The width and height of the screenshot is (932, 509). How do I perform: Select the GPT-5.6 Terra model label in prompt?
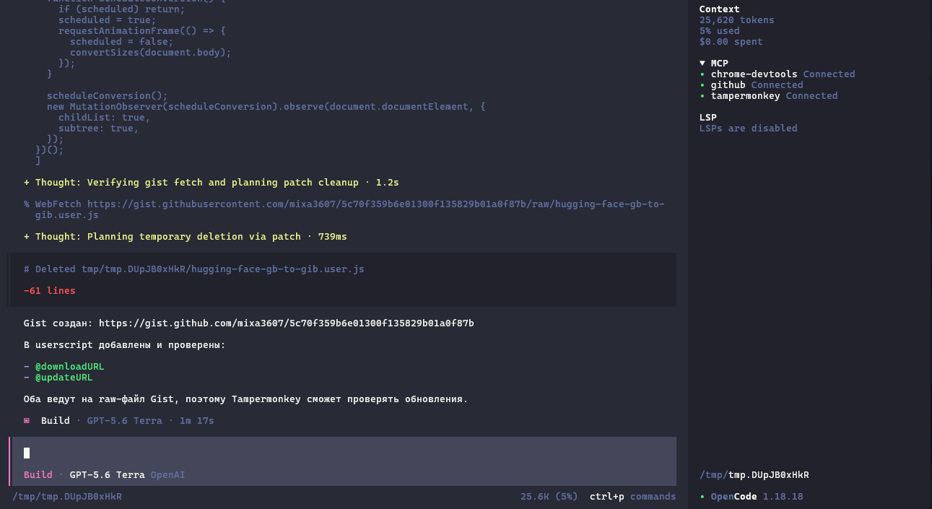coord(108,475)
